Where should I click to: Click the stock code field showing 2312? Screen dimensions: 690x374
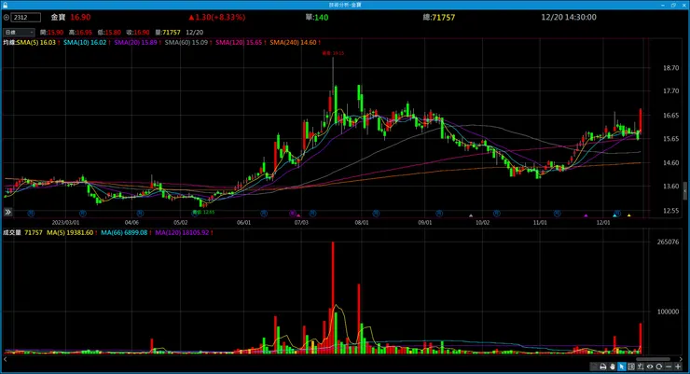(26, 18)
